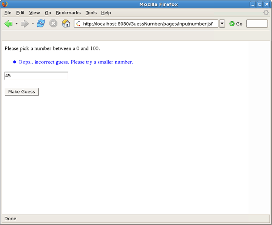Open the Forward history dropdown arrow

click(33, 24)
